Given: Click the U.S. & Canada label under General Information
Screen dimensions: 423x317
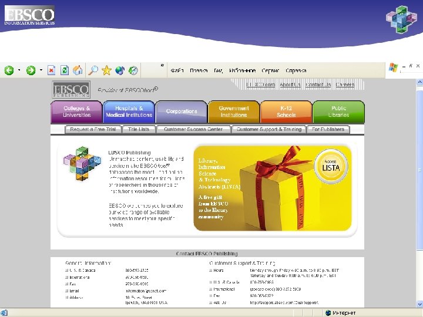Looking at the screenshot, I should coord(83,271).
